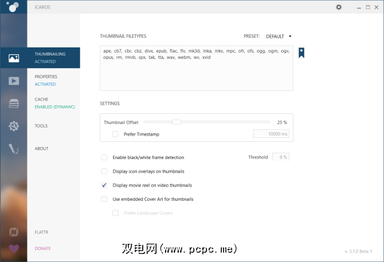Click the bookmark save-preset icon
The image size is (384, 262).
[301, 53]
